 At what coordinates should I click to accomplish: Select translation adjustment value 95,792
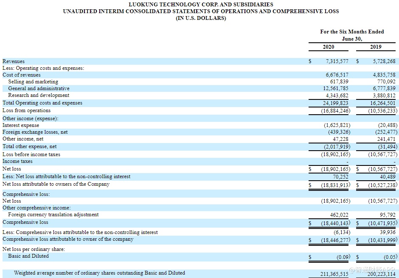pyautogui.click(x=388, y=215)
